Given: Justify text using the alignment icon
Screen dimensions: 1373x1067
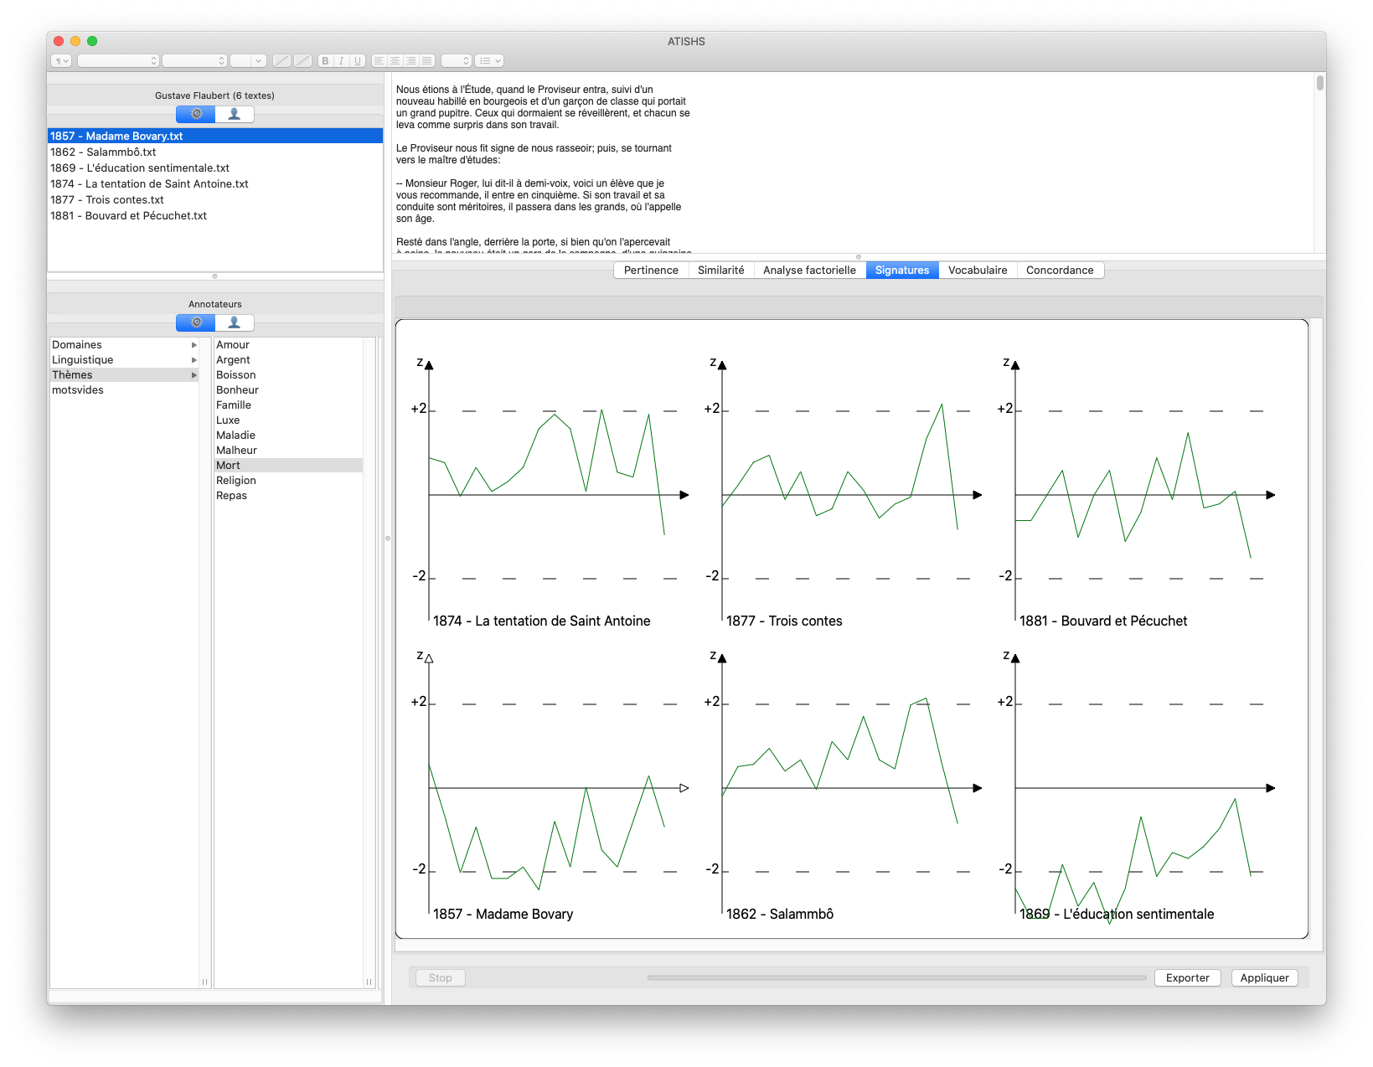Looking at the screenshot, I should point(426,61).
